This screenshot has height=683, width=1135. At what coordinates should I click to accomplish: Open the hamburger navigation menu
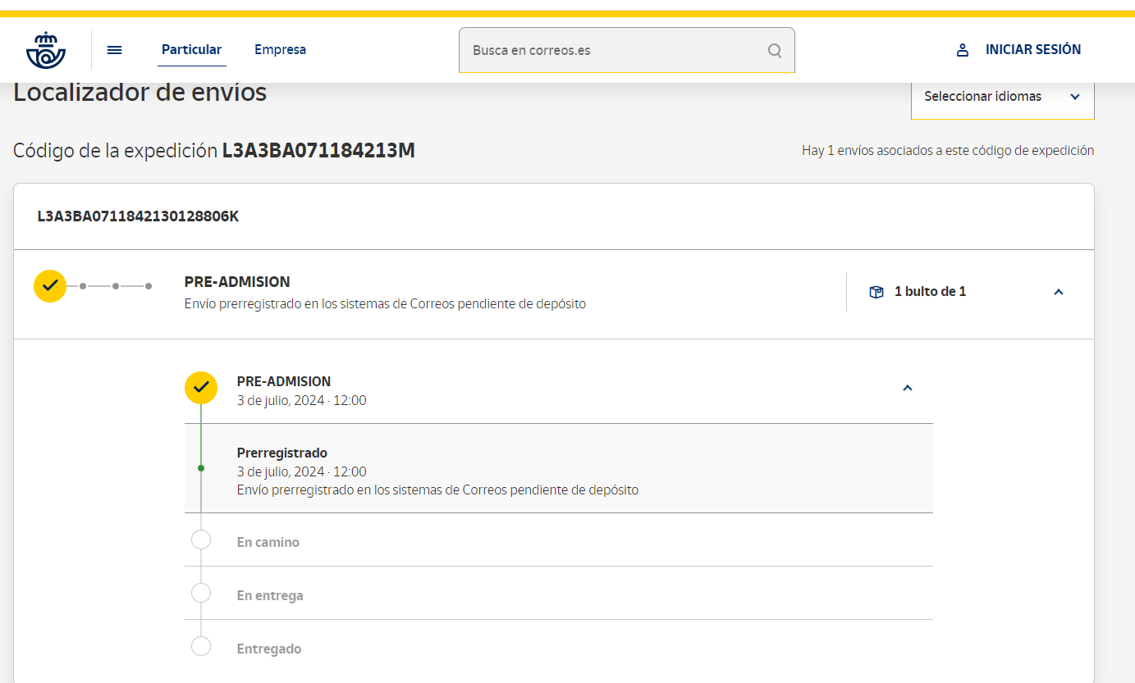point(115,50)
